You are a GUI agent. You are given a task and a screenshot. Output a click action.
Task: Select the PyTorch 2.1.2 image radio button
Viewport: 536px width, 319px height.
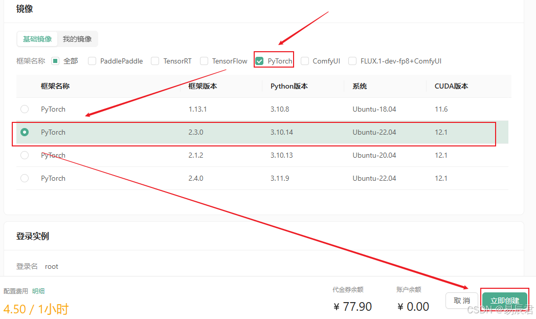coord(25,155)
